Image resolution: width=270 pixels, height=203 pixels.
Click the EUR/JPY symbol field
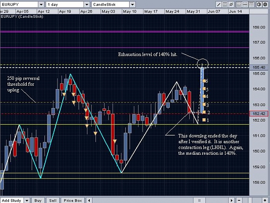[x=19, y=4]
